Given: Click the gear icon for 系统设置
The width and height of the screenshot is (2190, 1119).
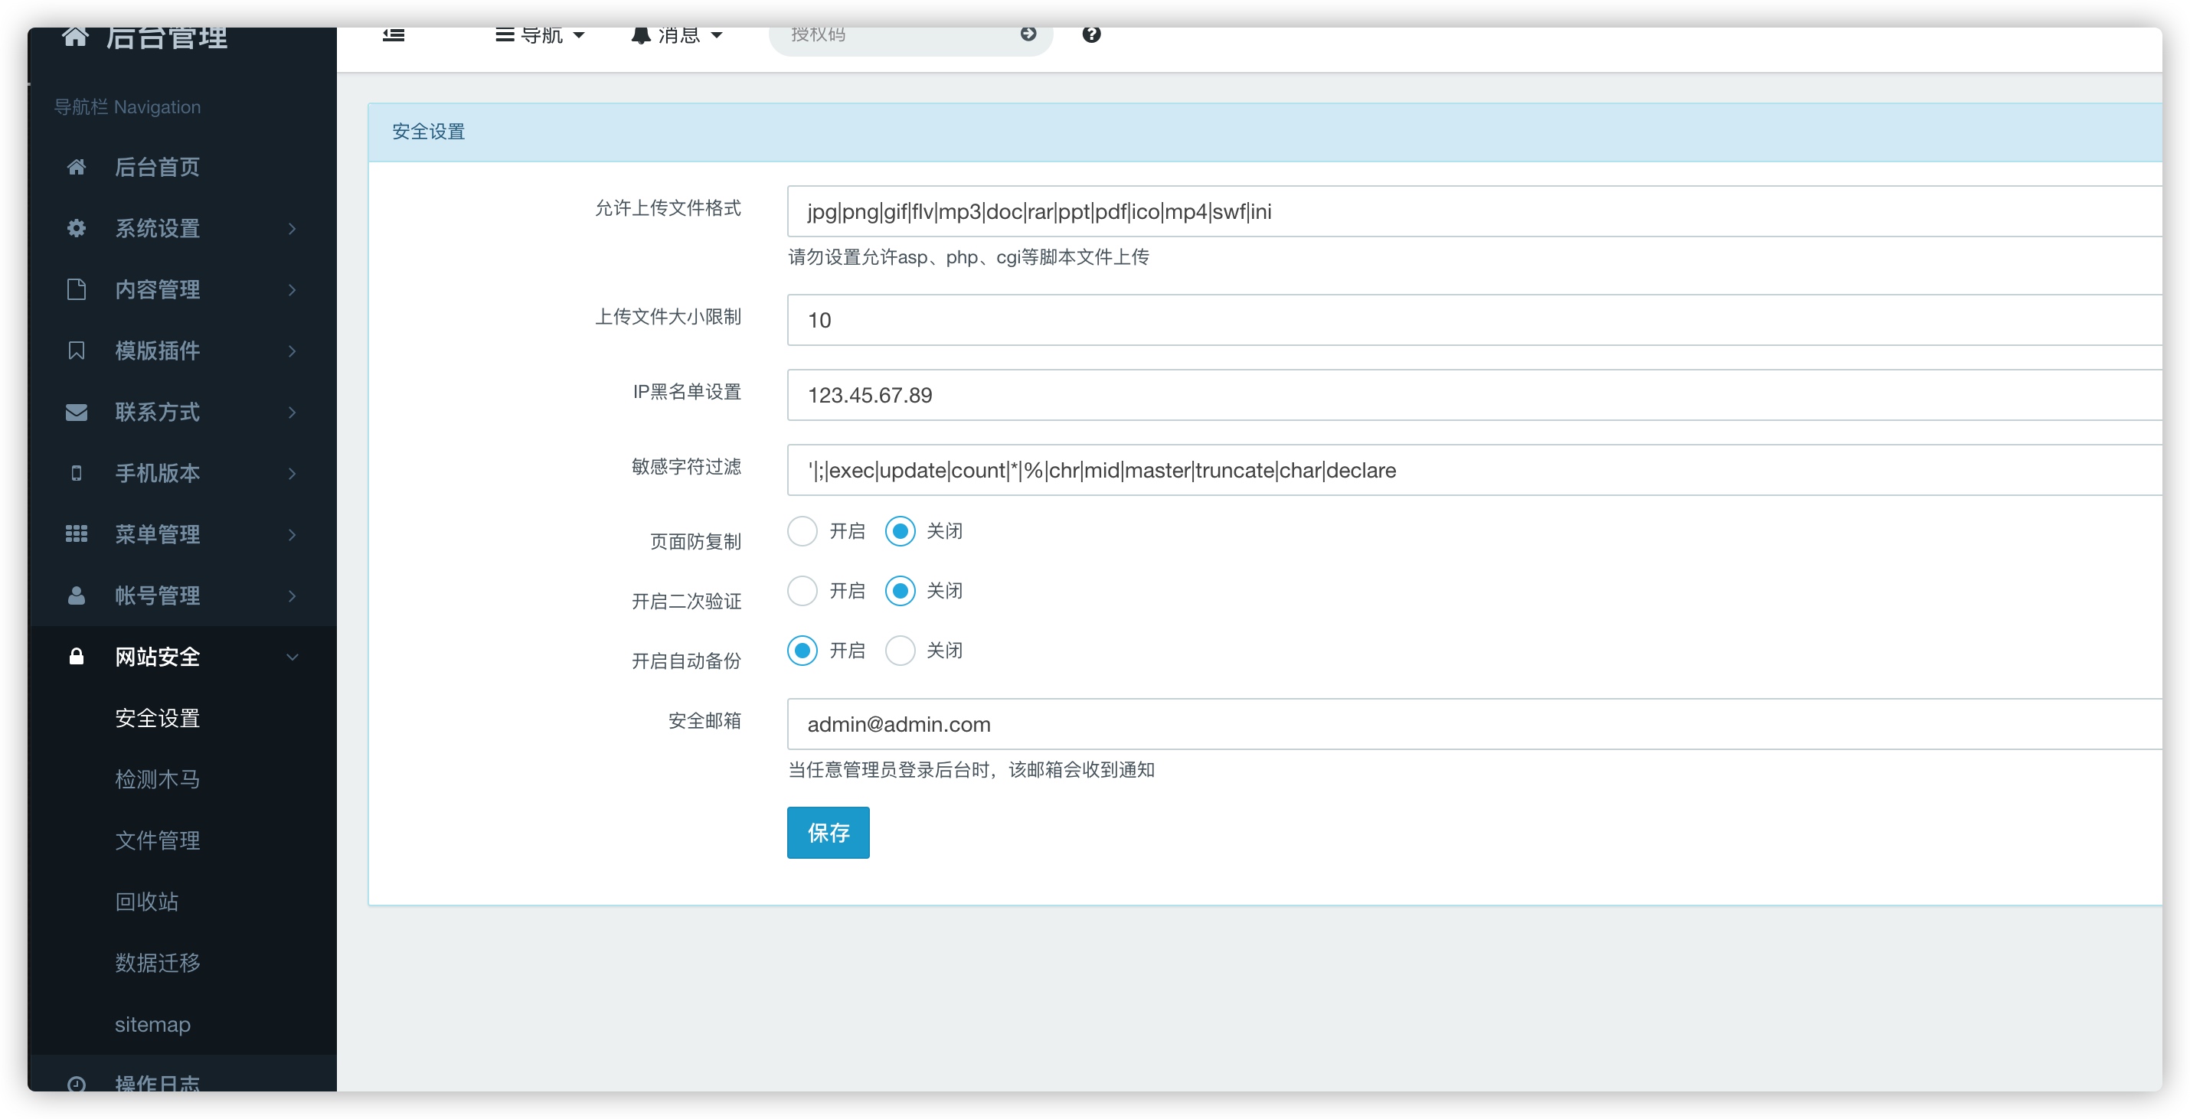Looking at the screenshot, I should pos(77,228).
